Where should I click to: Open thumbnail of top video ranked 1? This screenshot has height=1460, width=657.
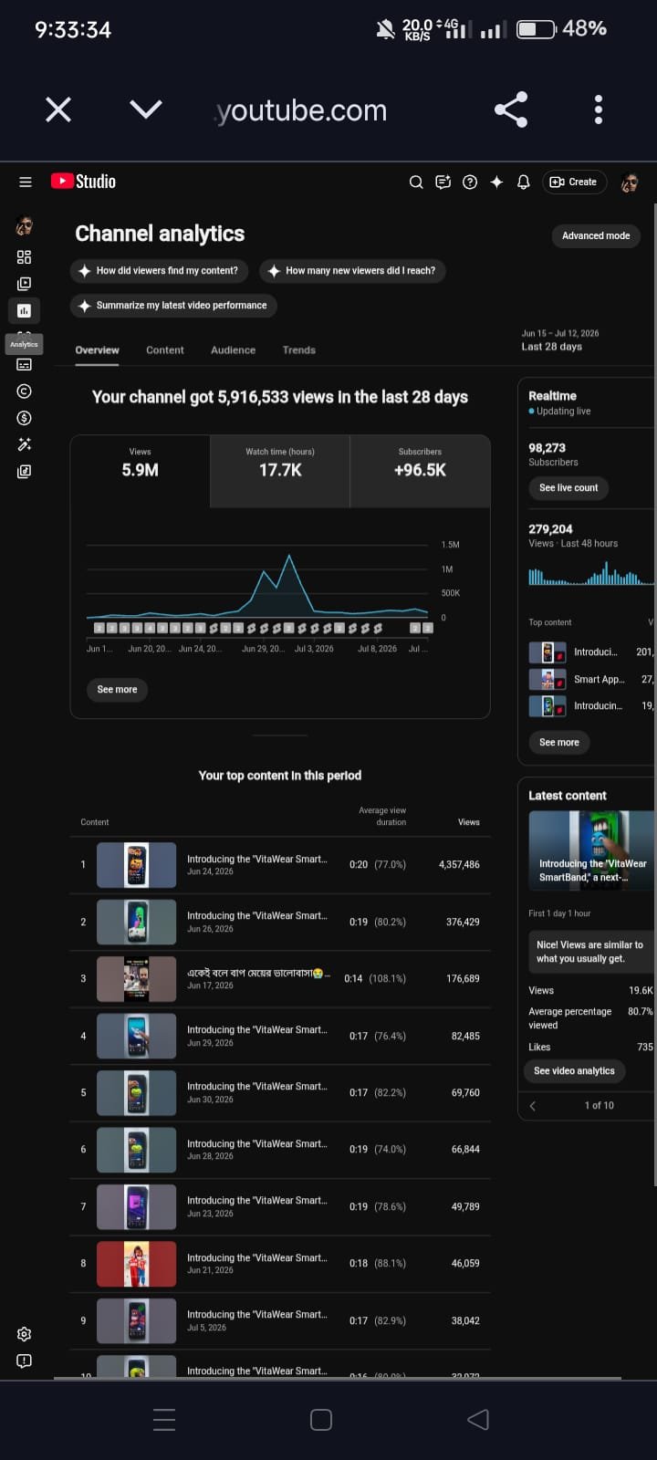[x=137, y=864]
